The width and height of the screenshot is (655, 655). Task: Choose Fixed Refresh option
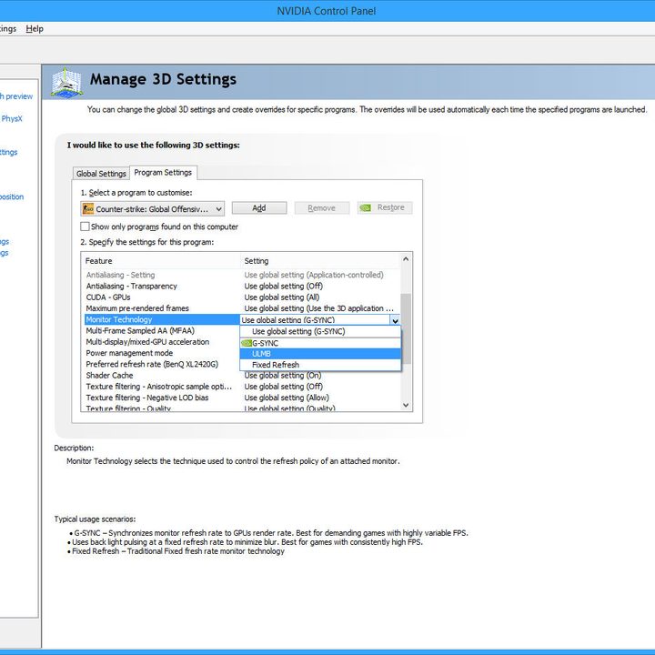tap(320, 365)
